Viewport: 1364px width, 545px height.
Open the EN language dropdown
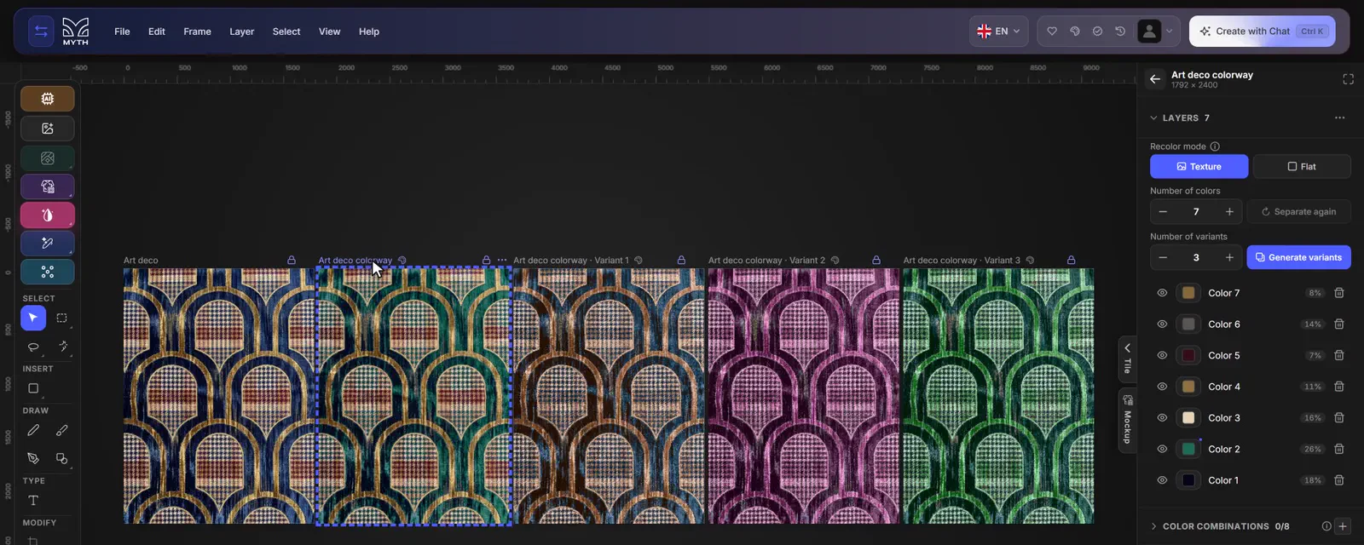tap(998, 32)
